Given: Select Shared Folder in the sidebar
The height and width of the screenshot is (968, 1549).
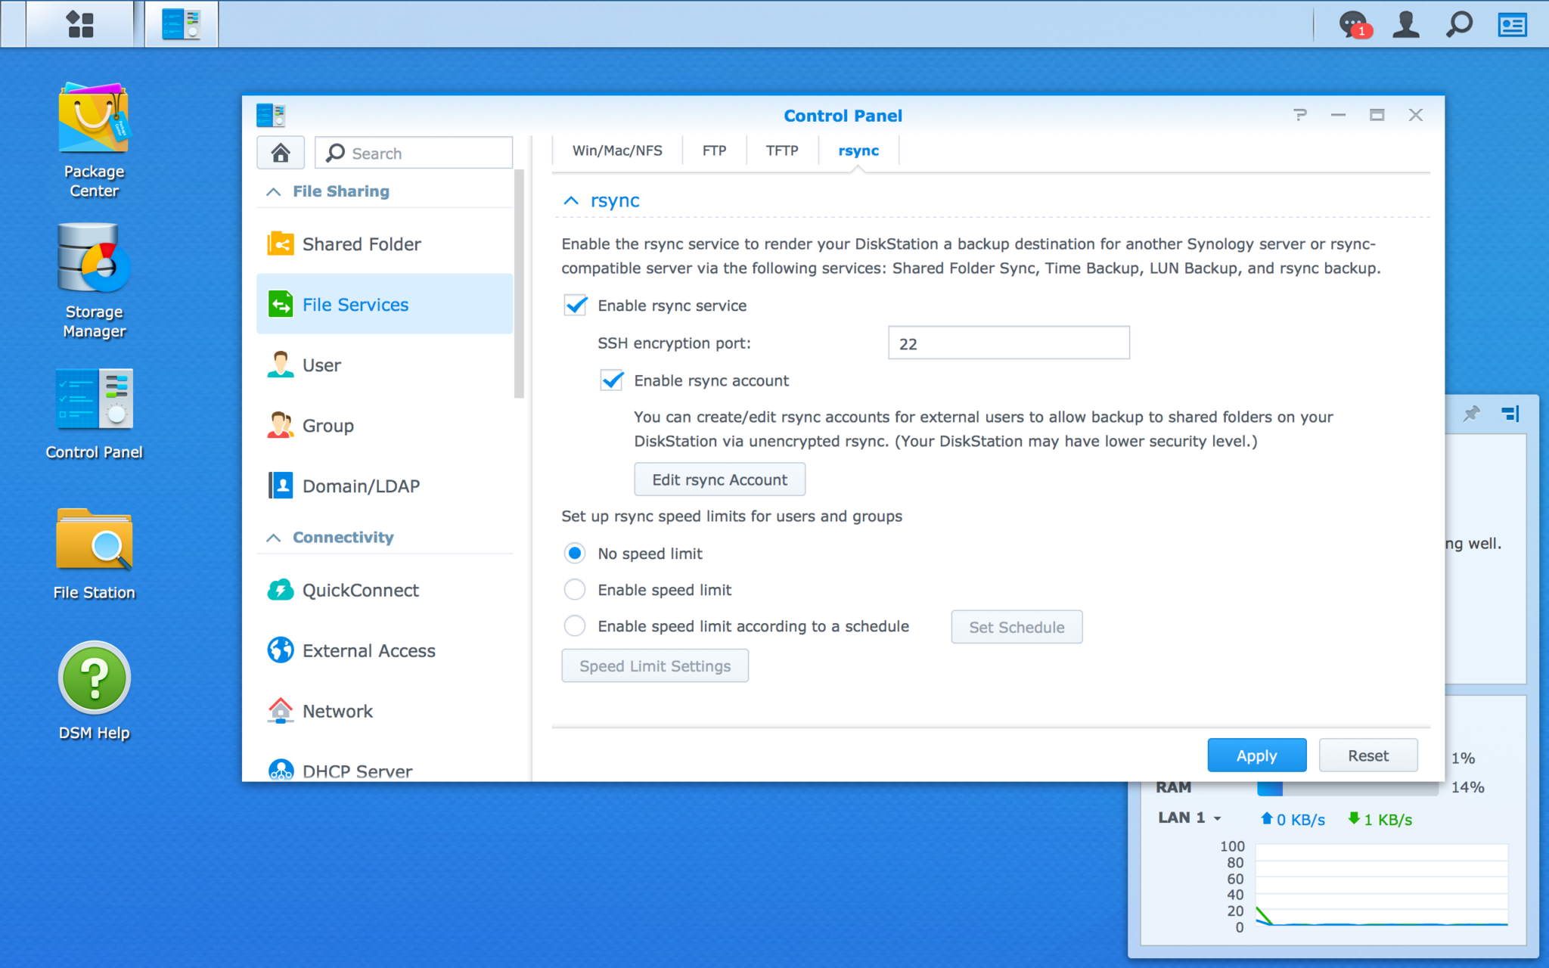Looking at the screenshot, I should tap(362, 244).
